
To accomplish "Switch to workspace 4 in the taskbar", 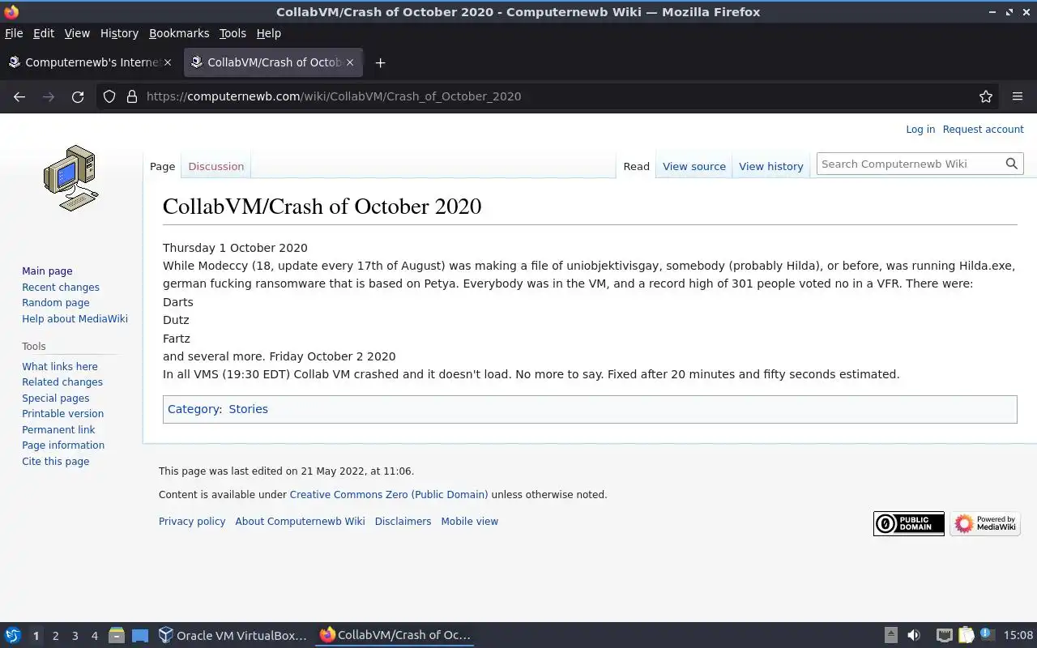I will (x=94, y=636).
